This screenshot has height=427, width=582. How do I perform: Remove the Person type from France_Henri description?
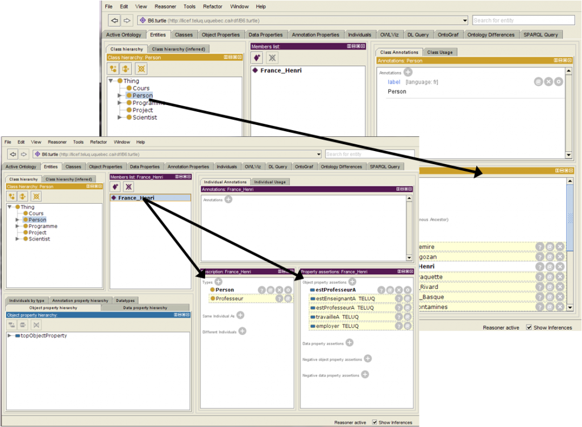click(279, 290)
